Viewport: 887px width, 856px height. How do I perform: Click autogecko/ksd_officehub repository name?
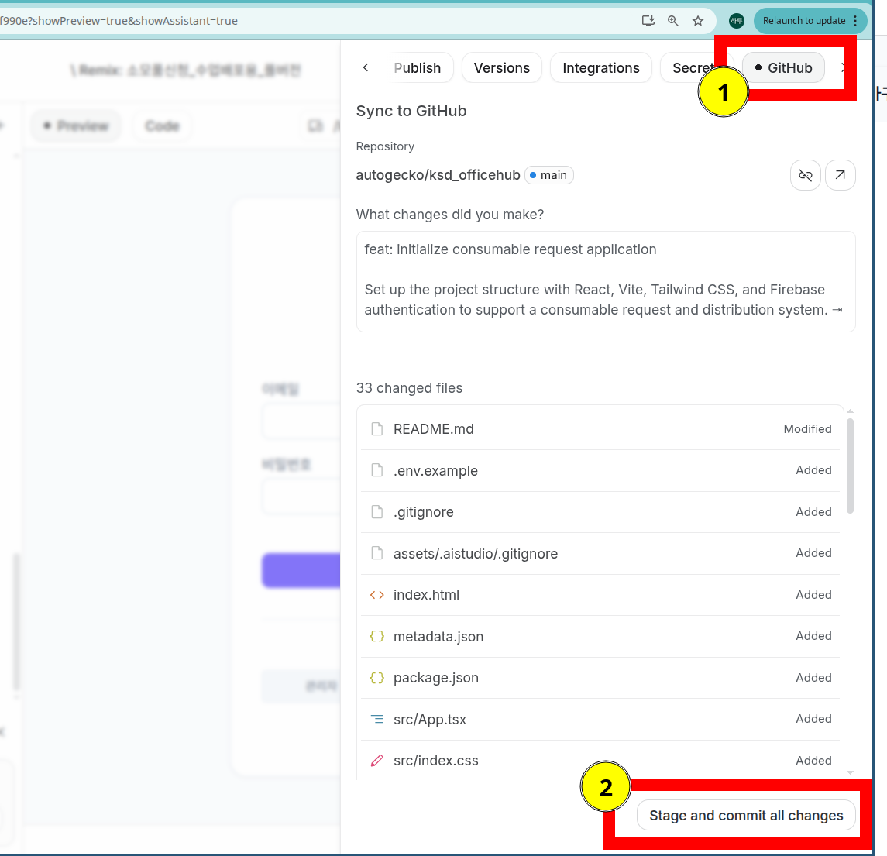[438, 175]
